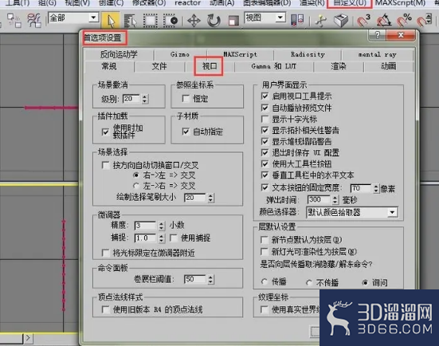439x346 pixels.
Task: Switch to the mental ray tab
Action: point(377,54)
